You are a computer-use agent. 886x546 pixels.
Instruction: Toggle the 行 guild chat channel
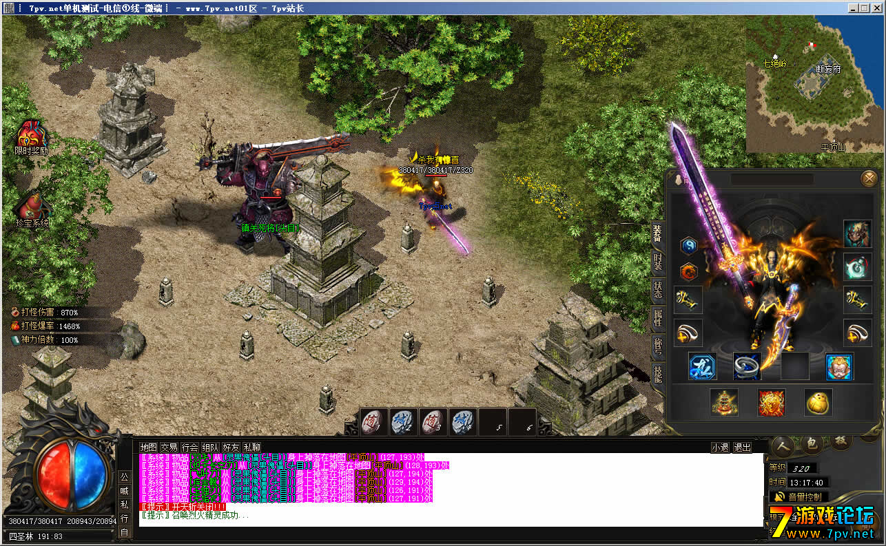coord(125,518)
